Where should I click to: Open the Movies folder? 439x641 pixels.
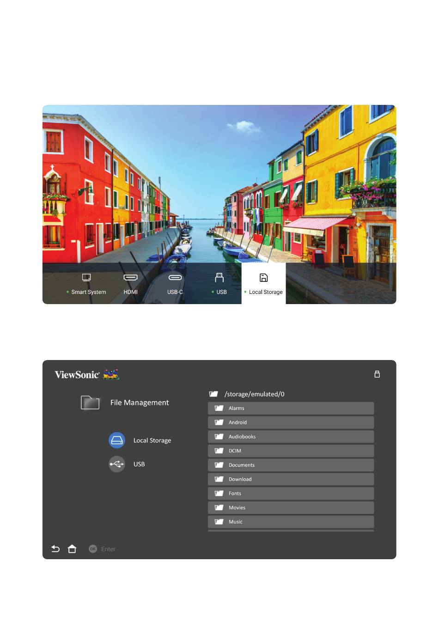pyautogui.click(x=291, y=507)
